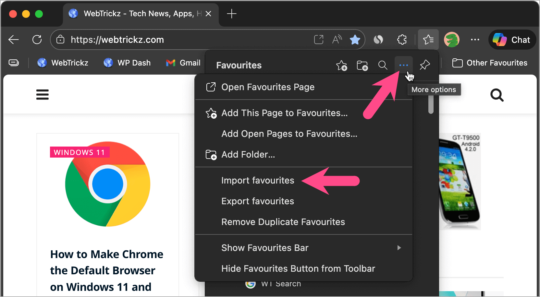Open Read Aloud icon in address bar
Screen dimensions: 540x297
[337, 40]
